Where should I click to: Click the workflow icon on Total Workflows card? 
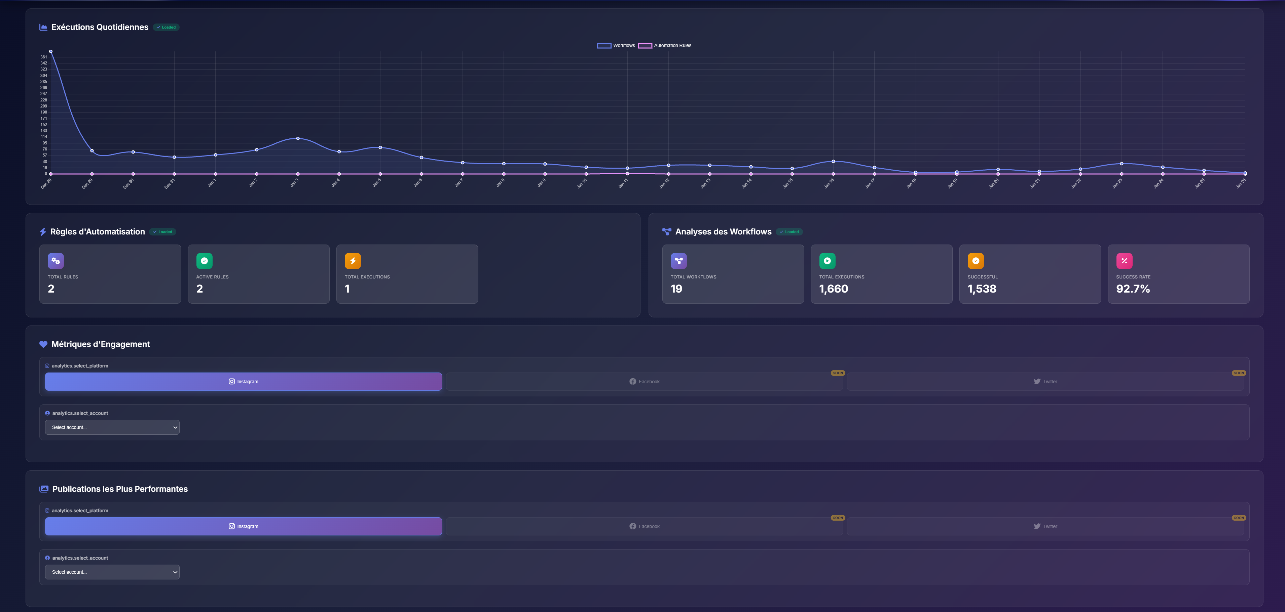[678, 260]
